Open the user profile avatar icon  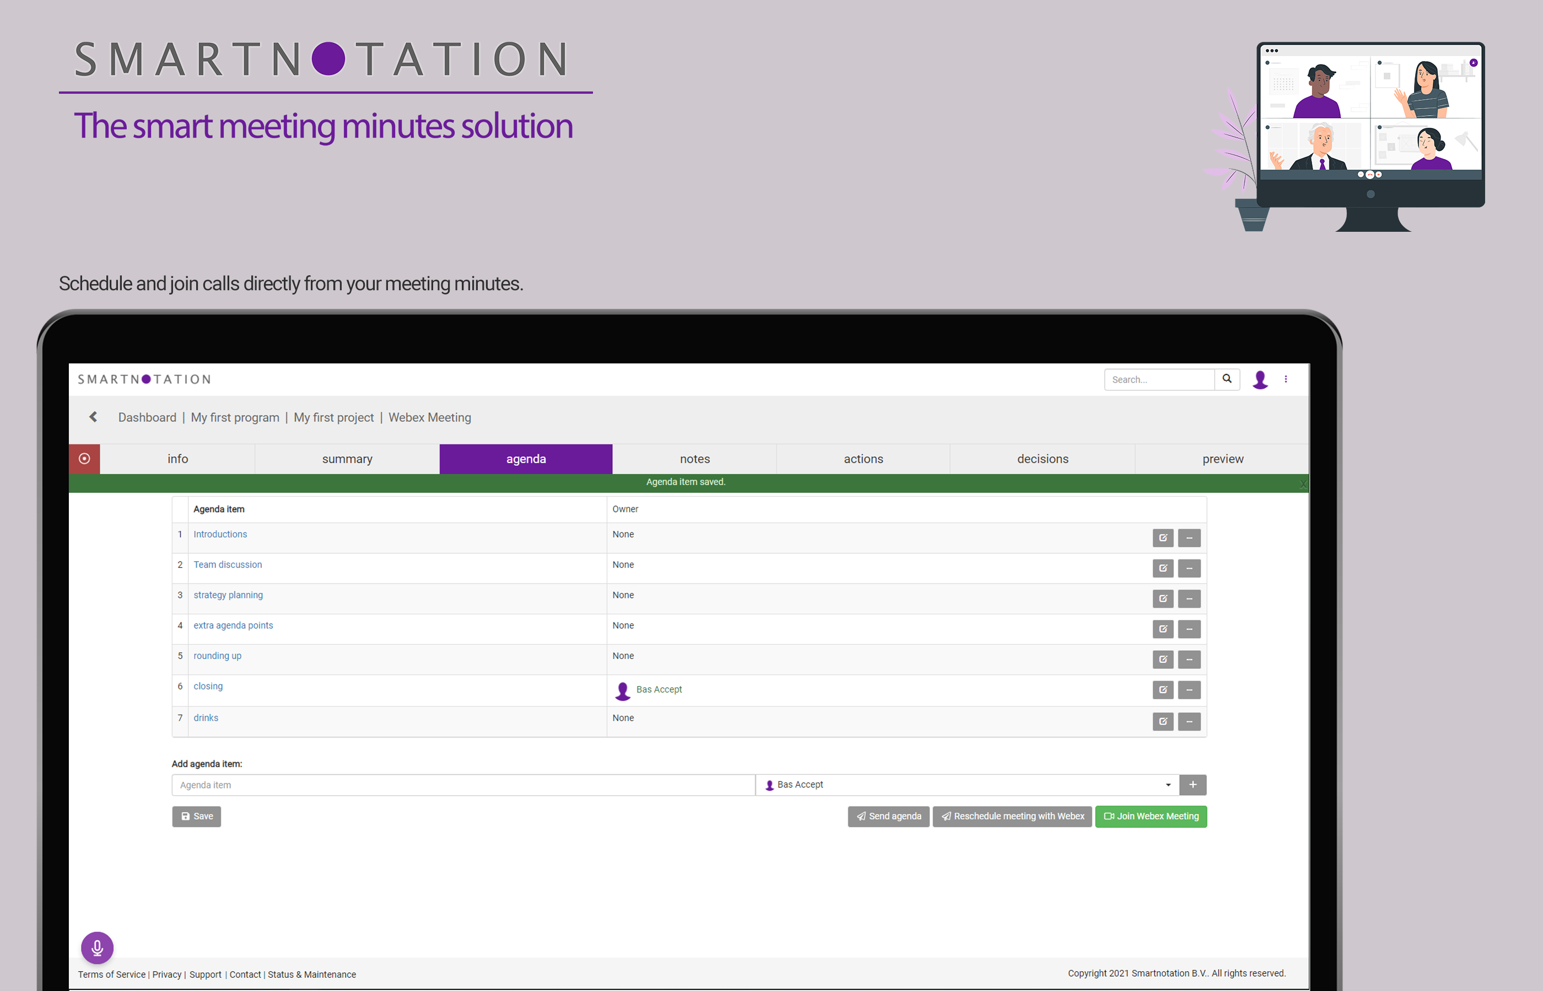click(x=1260, y=380)
